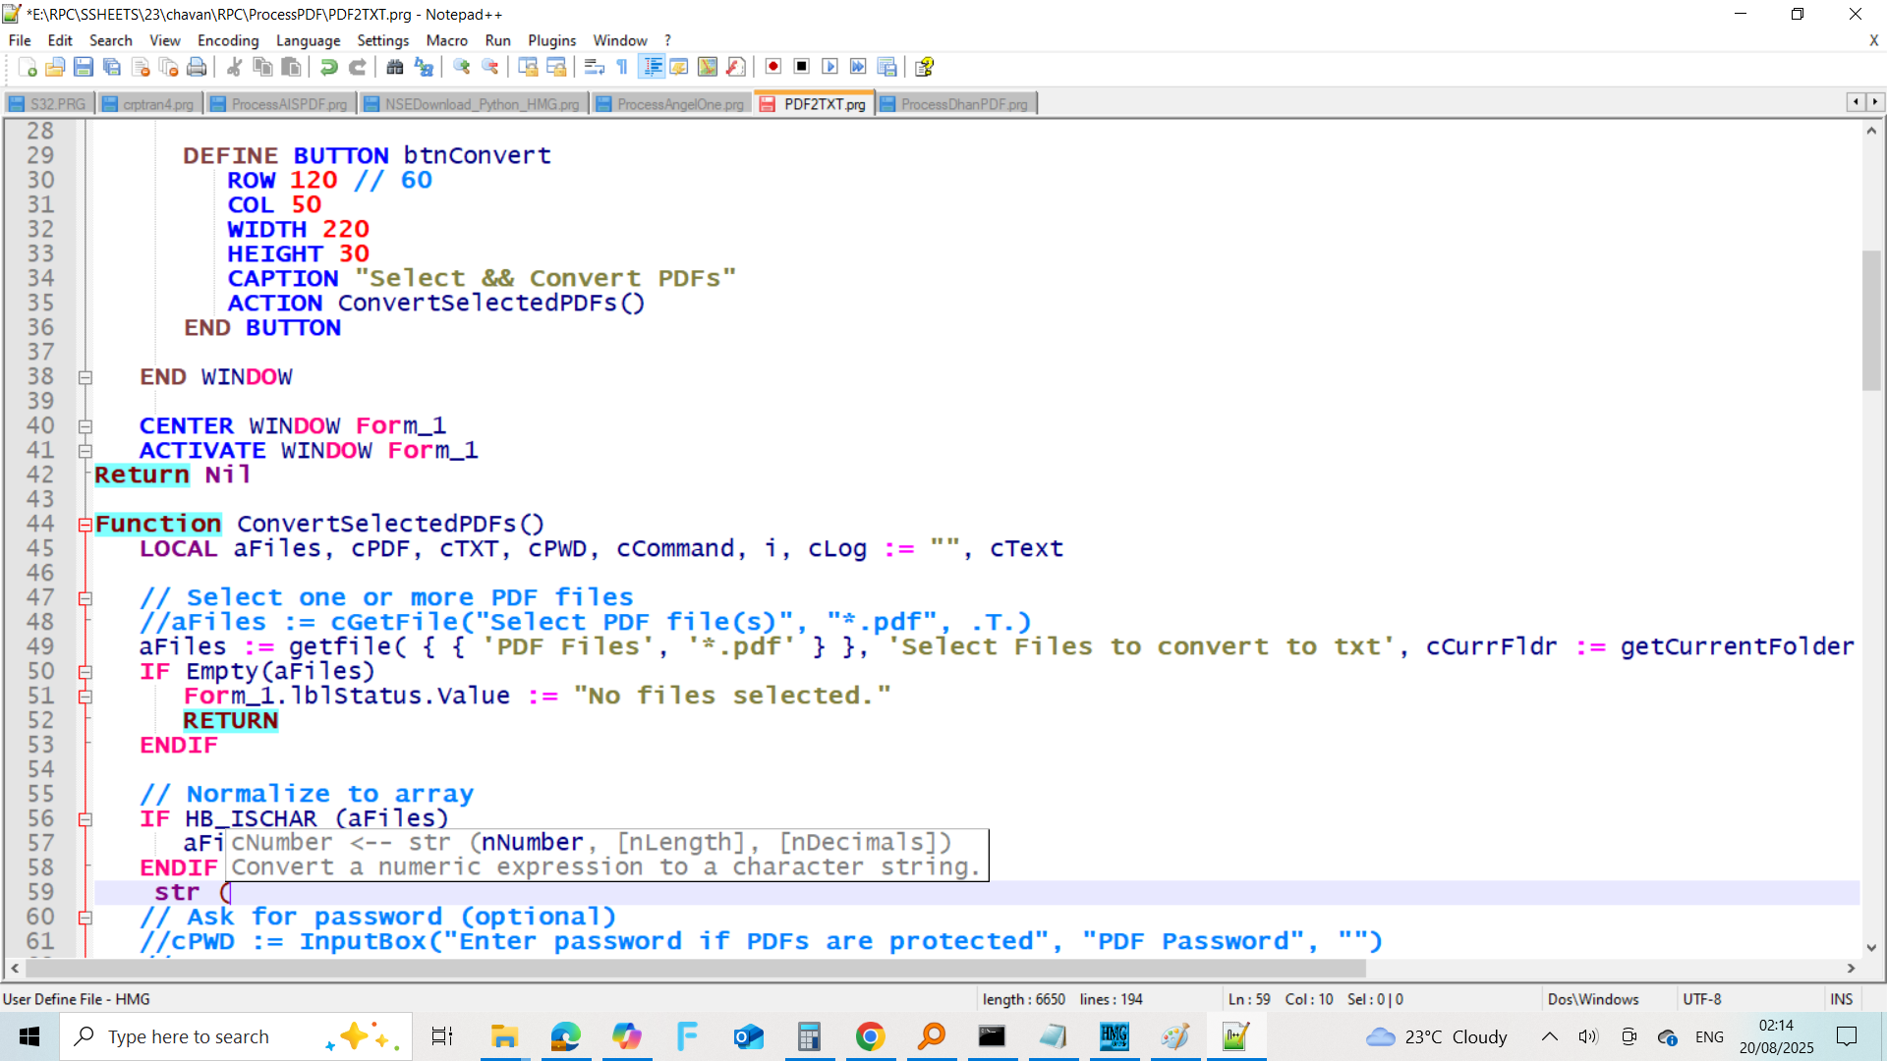Open the Replace dialog icon
Image resolution: width=1887 pixels, height=1061 pixels.
424,67
